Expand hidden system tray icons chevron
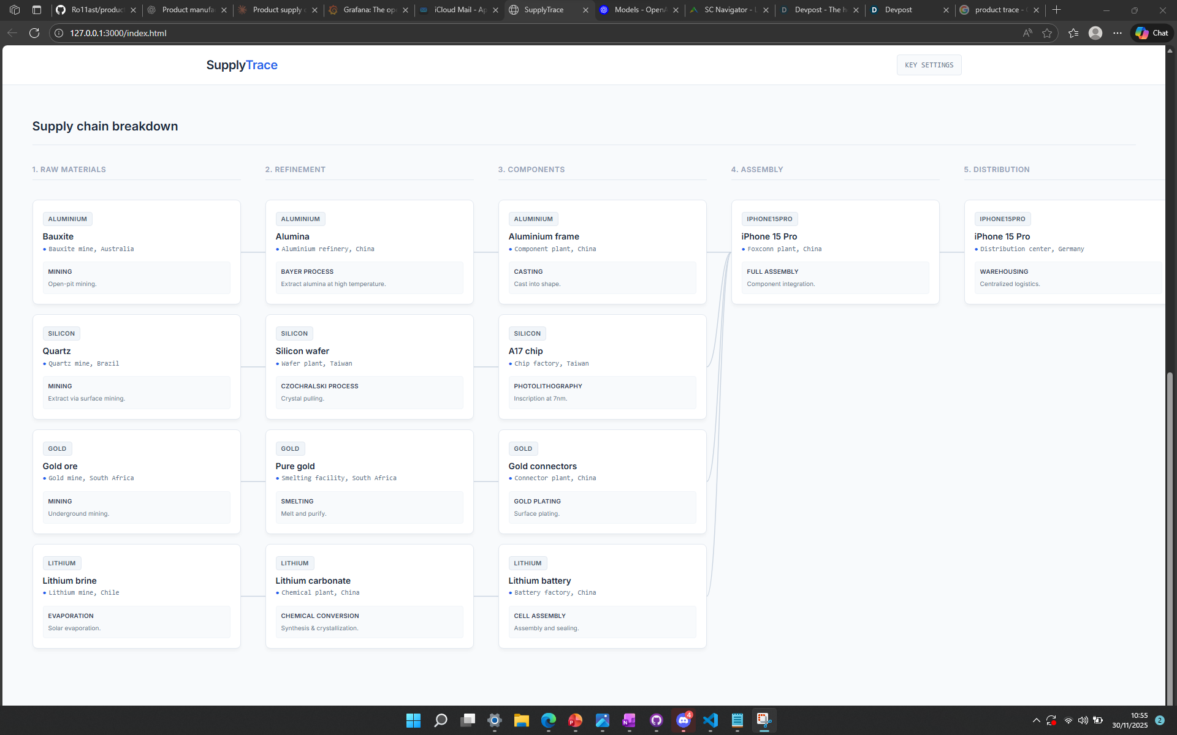 [1036, 720]
